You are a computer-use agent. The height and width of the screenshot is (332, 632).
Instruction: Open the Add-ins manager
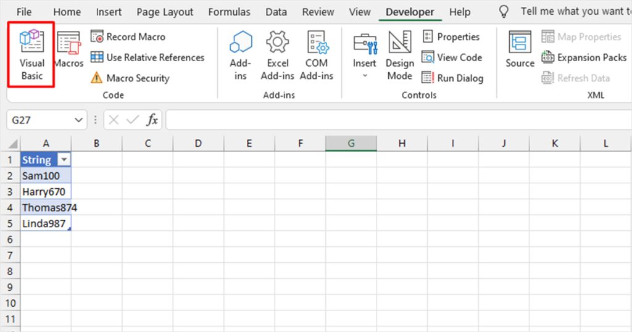(x=241, y=56)
